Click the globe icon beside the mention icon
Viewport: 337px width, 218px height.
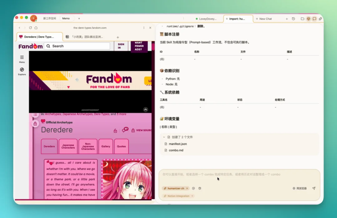[x=200, y=188]
